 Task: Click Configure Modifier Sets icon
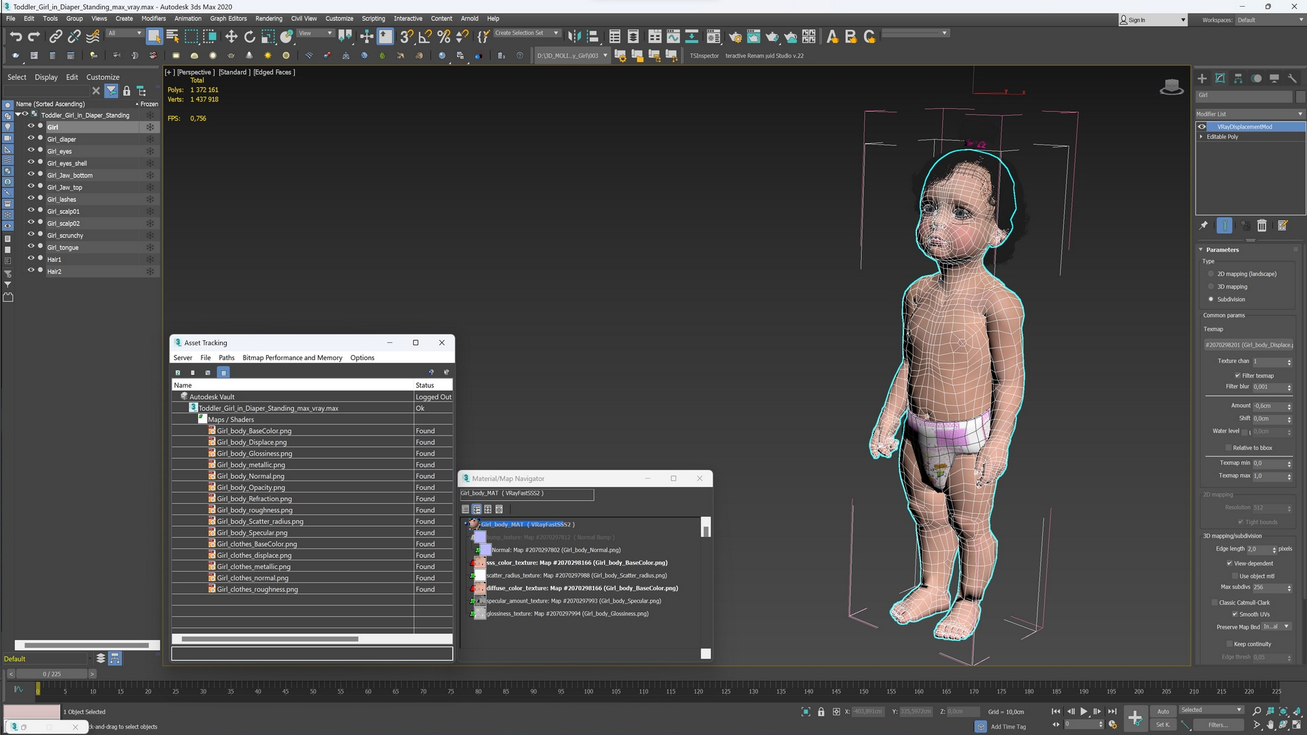point(1282,225)
